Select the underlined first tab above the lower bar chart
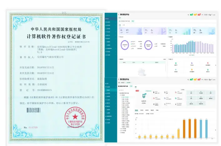The height and width of the screenshot is (146, 221). (x=136, y=110)
